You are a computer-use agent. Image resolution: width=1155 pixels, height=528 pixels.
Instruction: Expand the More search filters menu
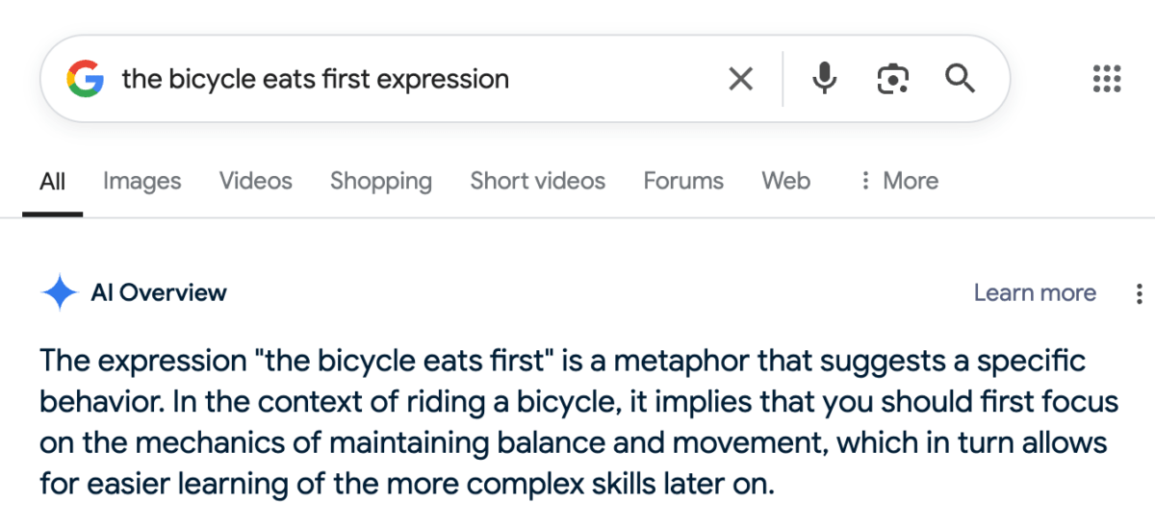(x=898, y=181)
